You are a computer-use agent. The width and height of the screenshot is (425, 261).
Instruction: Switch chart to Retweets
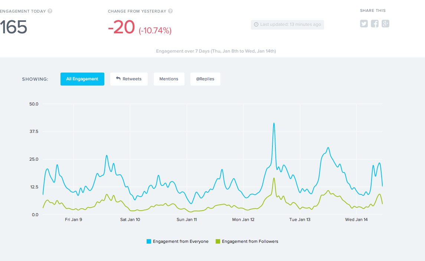(x=129, y=79)
